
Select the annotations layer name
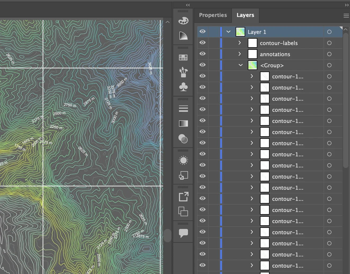(275, 54)
